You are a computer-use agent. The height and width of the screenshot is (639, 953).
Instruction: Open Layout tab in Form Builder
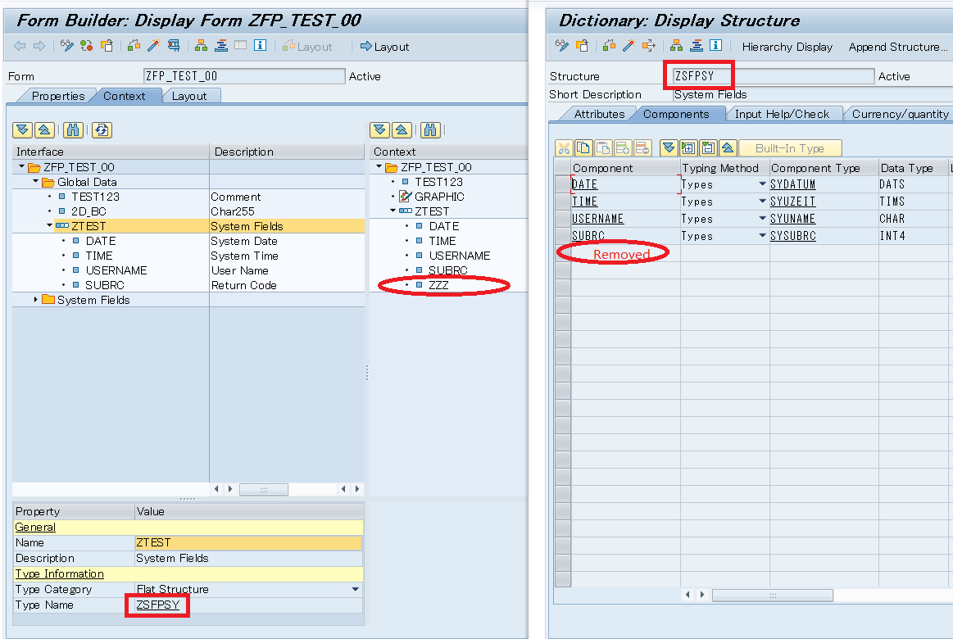(x=189, y=96)
